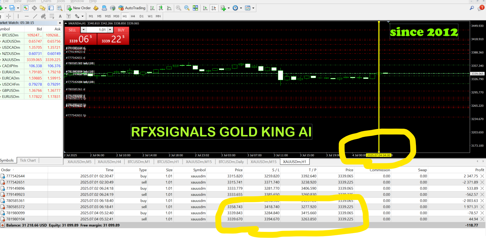
Task: Switch chart to candlesticks mode
Action: 161,8
